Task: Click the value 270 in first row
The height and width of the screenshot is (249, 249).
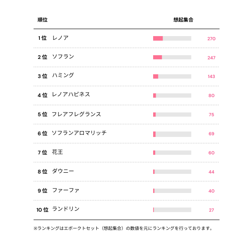Action: [x=211, y=39]
